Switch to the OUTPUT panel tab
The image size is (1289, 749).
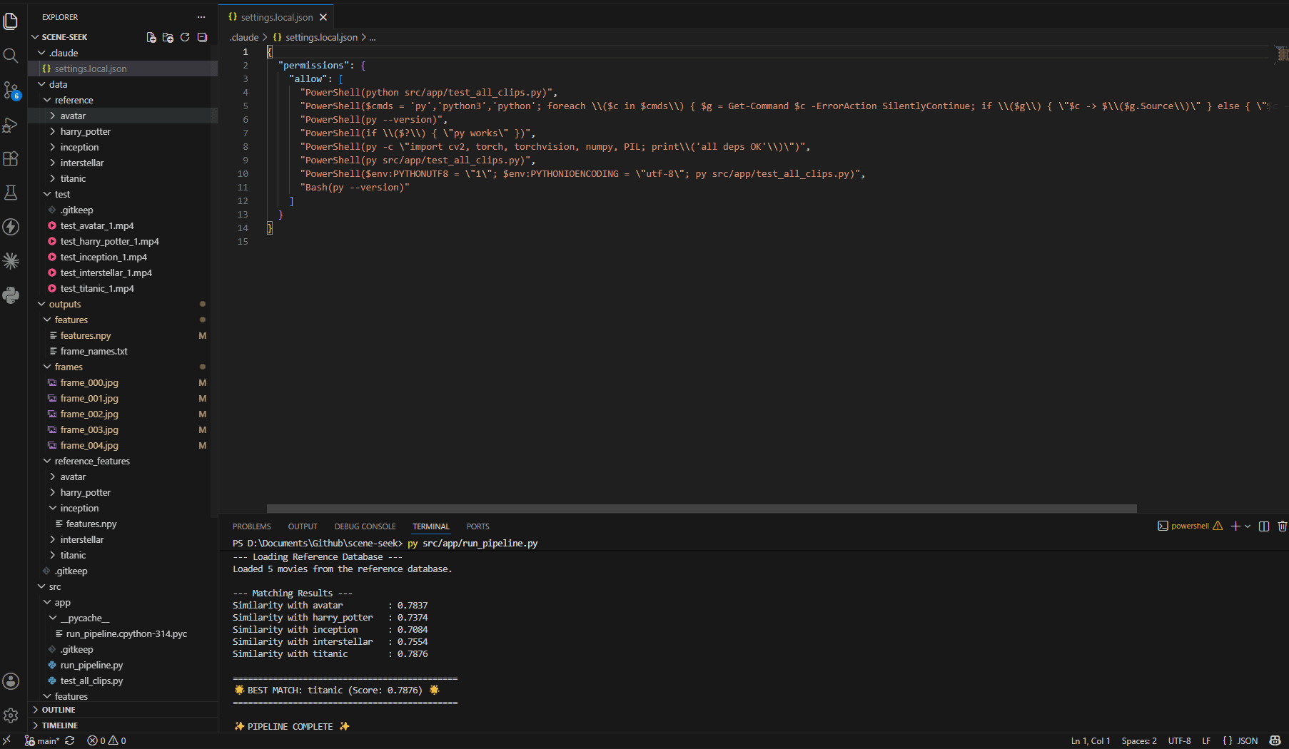pos(303,526)
